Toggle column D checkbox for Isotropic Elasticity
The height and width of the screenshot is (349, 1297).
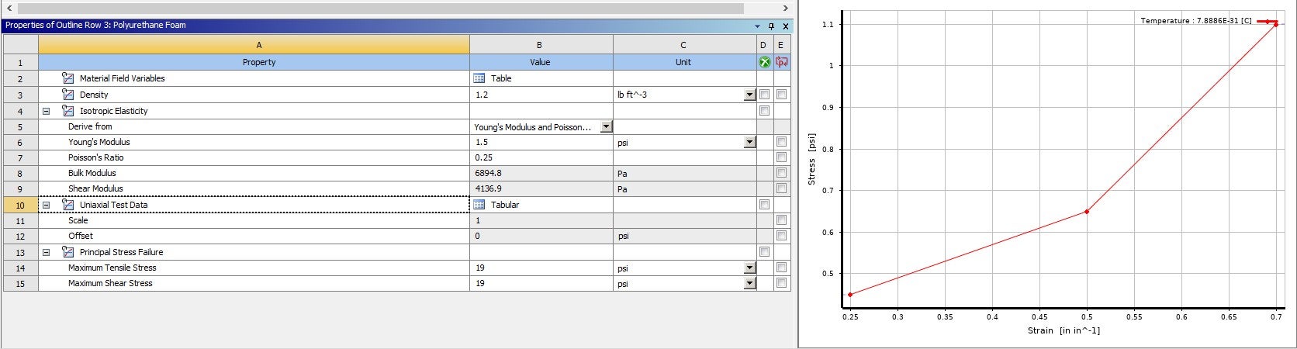[x=764, y=111]
